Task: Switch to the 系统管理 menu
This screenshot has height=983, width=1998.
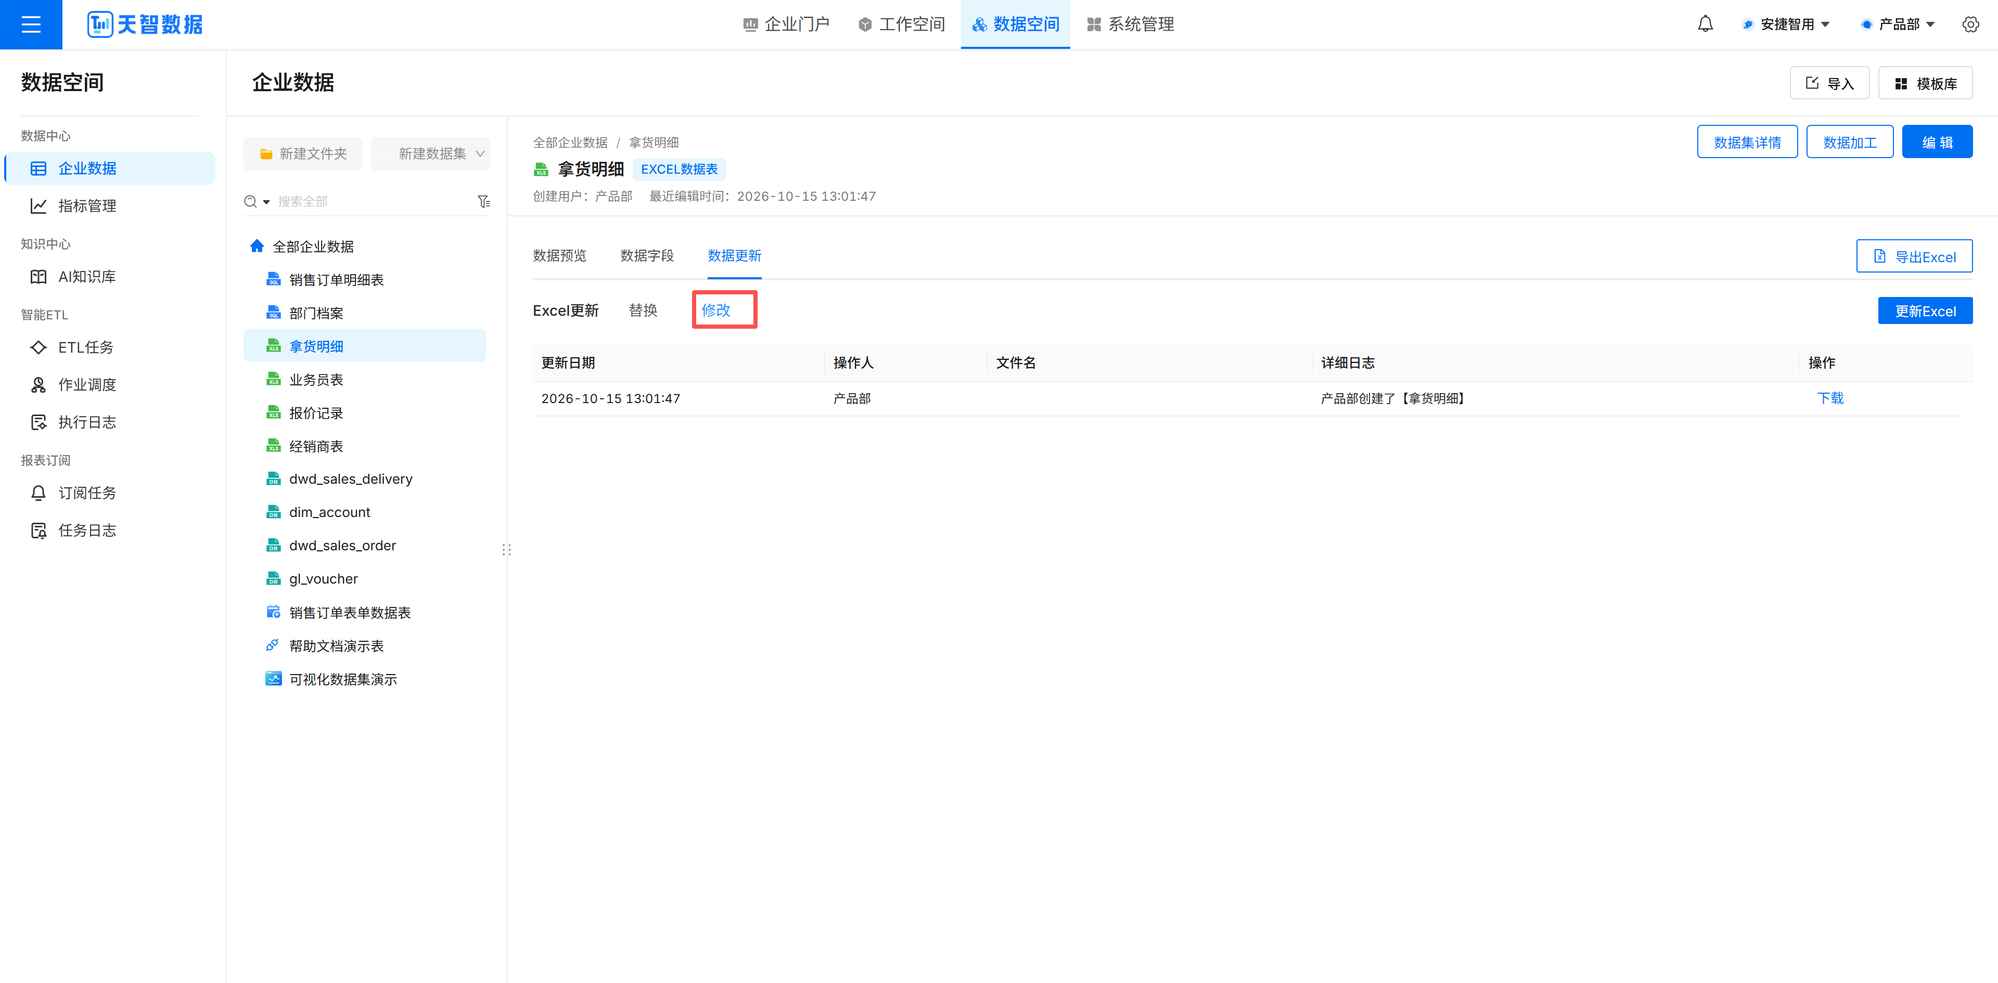Action: (1130, 24)
